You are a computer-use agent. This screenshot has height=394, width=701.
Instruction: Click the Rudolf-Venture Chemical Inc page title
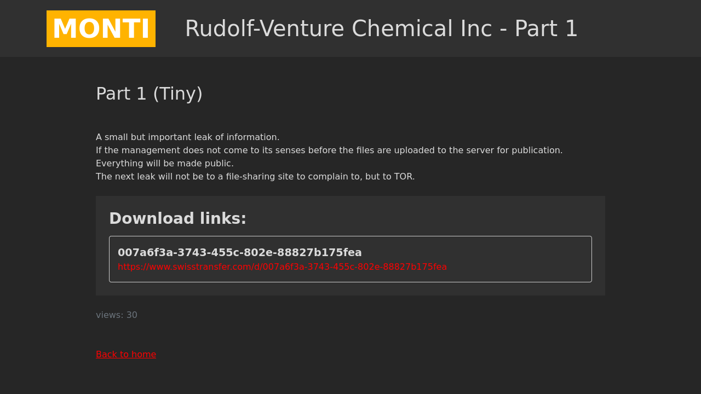[x=381, y=28]
